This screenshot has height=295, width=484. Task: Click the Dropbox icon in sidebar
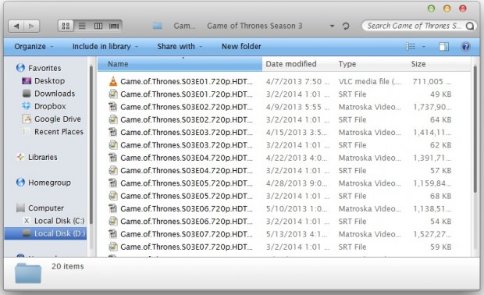pyautogui.click(x=27, y=106)
